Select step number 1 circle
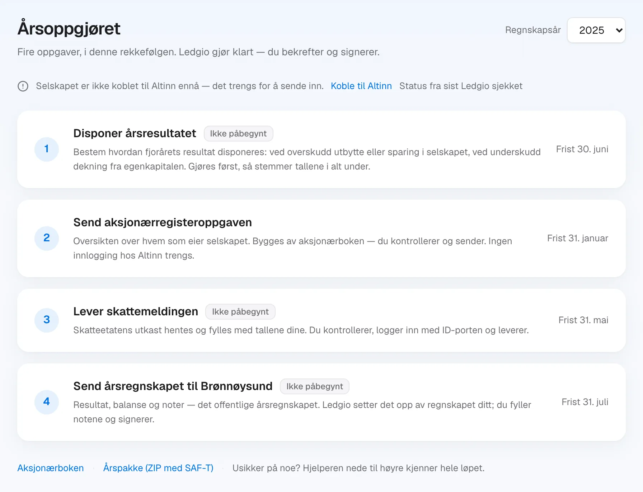This screenshot has height=492, width=643. (x=47, y=149)
